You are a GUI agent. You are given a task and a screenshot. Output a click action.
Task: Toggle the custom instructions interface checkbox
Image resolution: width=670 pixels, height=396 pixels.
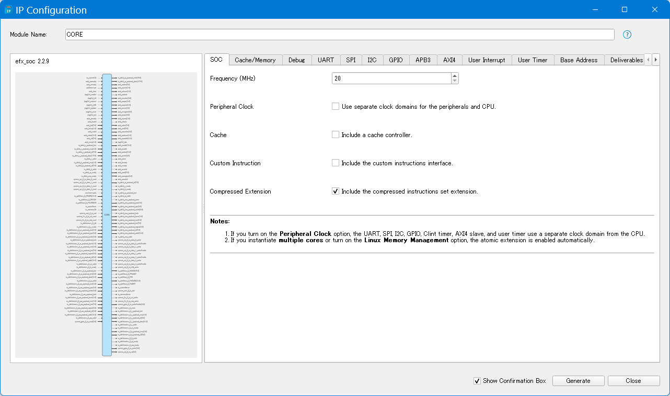336,163
